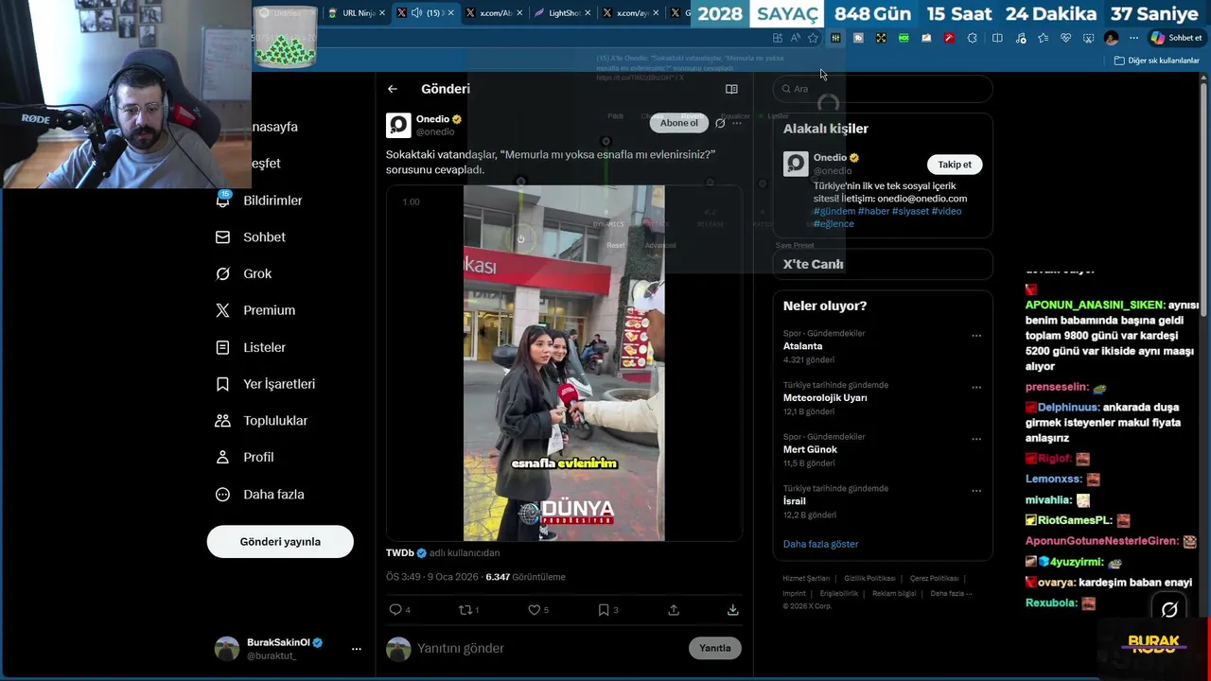Open Profil page from sidebar

tap(245, 457)
